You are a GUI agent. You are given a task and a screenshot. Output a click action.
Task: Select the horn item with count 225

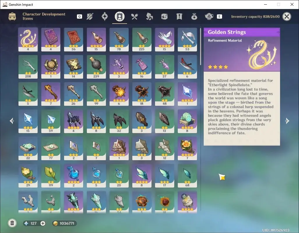point(142,39)
